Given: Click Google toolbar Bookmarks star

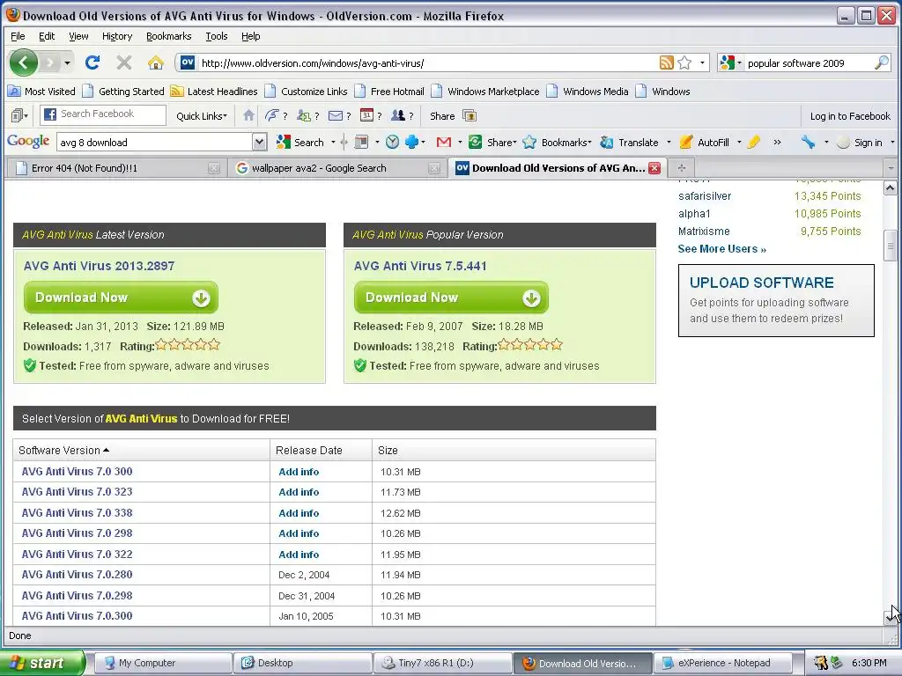Looking at the screenshot, I should tap(557, 142).
